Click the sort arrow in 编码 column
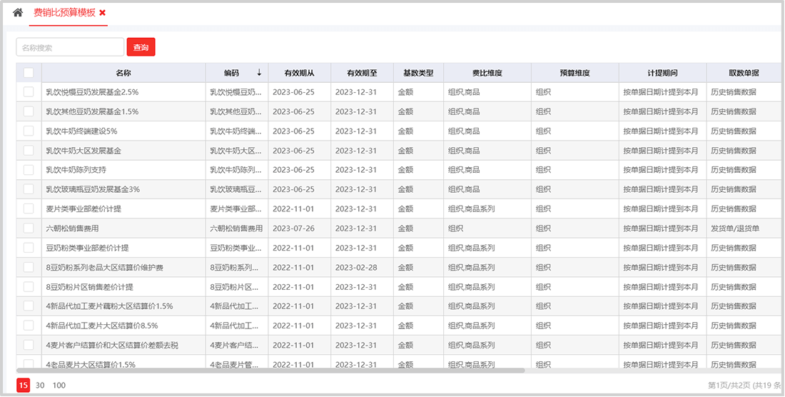785x397 pixels. (259, 73)
